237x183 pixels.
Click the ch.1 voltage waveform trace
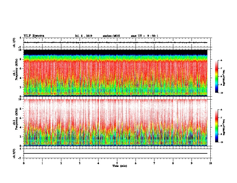tap(116, 42)
